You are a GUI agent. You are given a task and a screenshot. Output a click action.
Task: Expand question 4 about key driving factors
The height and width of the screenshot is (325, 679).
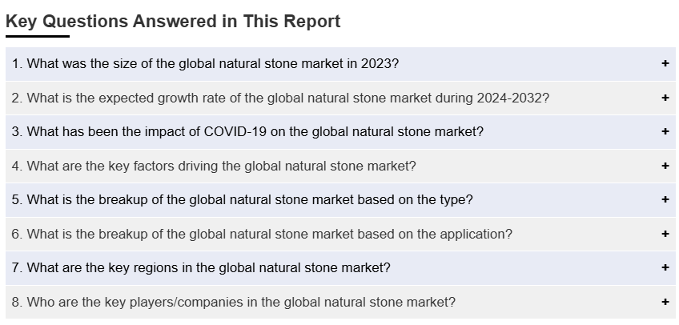pyautogui.click(x=214, y=167)
